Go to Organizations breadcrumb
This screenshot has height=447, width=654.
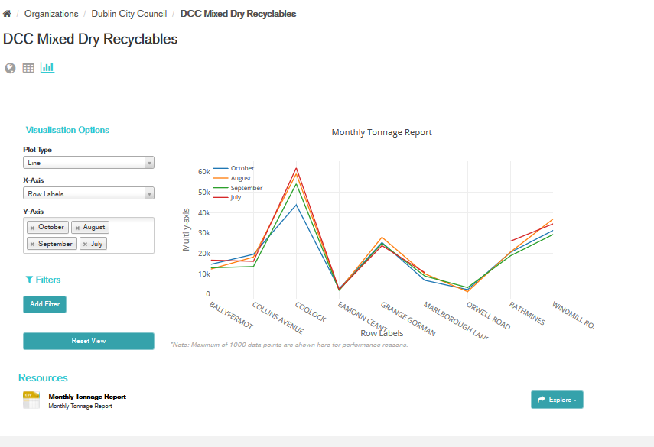point(51,14)
